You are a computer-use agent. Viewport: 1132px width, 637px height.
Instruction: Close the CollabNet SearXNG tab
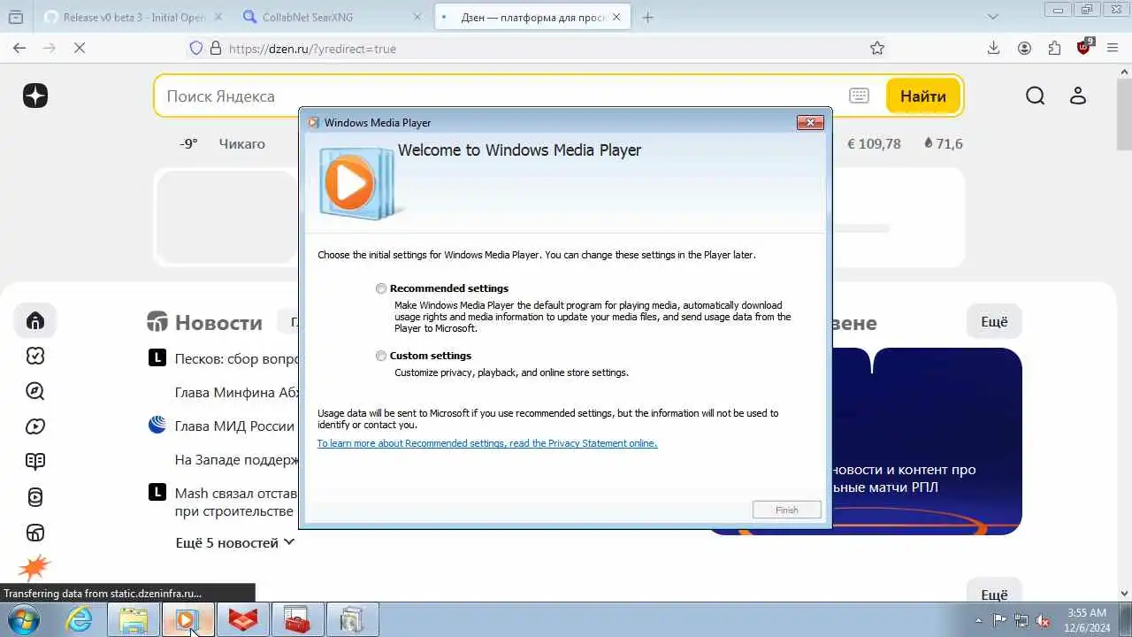point(418,18)
